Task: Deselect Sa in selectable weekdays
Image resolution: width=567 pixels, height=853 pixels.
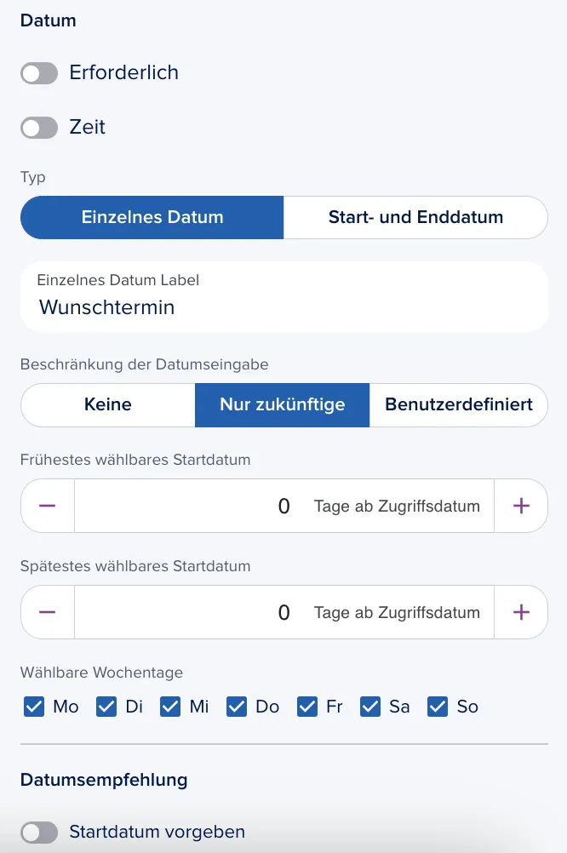Action: [370, 707]
